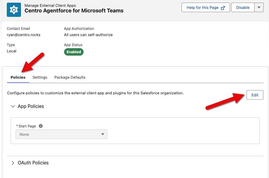Open the Package Defaults tab
The height and width of the screenshot is (178, 269).
tap(70, 77)
